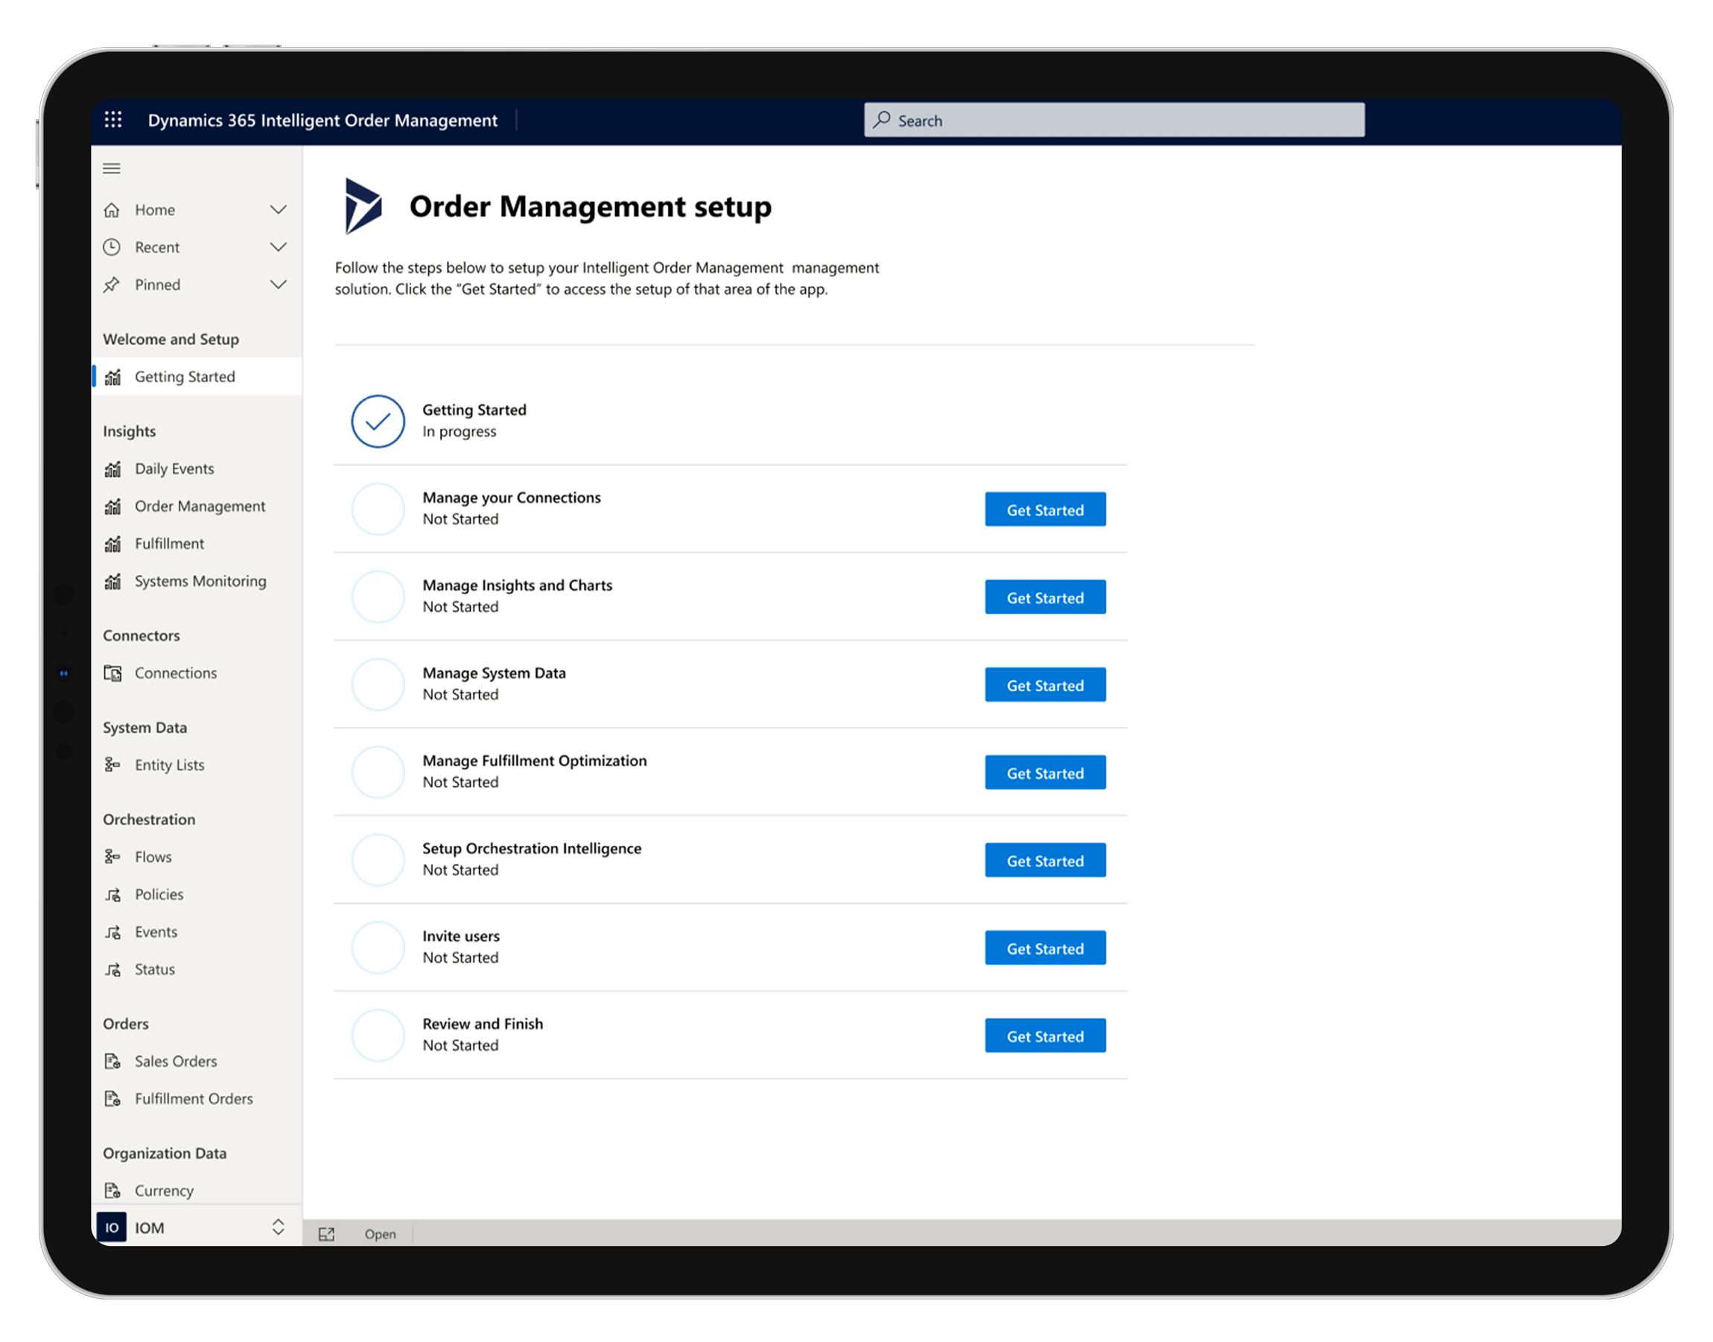The width and height of the screenshot is (1713, 1342).
Task: Click the Entity Lists icon
Action: pos(112,765)
